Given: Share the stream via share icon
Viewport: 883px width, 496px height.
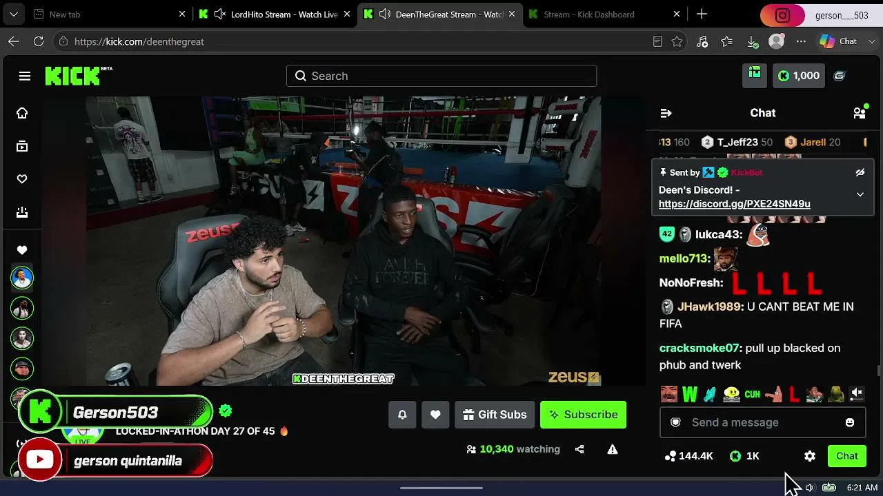Looking at the screenshot, I should click(x=579, y=449).
